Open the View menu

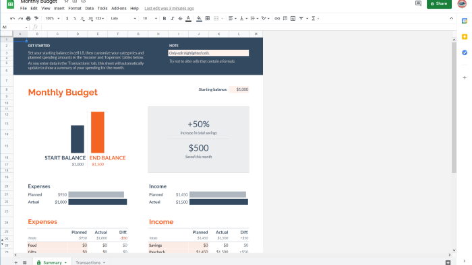click(46, 8)
